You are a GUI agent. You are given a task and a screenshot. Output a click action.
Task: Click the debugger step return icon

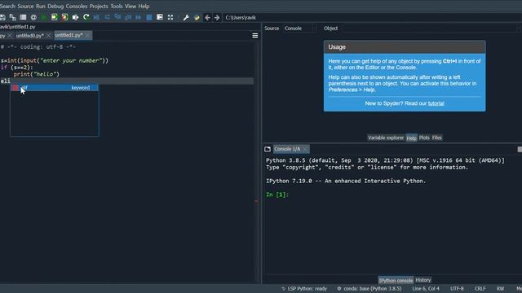[128, 17]
